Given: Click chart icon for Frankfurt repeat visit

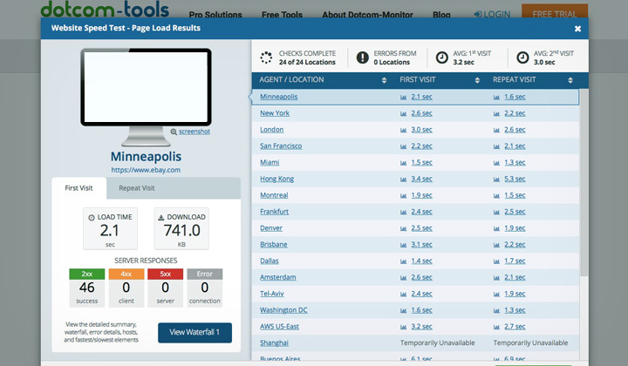Looking at the screenshot, I should pos(496,212).
